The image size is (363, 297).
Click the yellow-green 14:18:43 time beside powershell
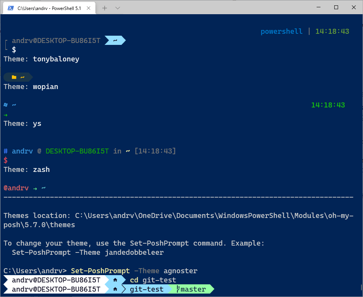click(x=332, y=31)
